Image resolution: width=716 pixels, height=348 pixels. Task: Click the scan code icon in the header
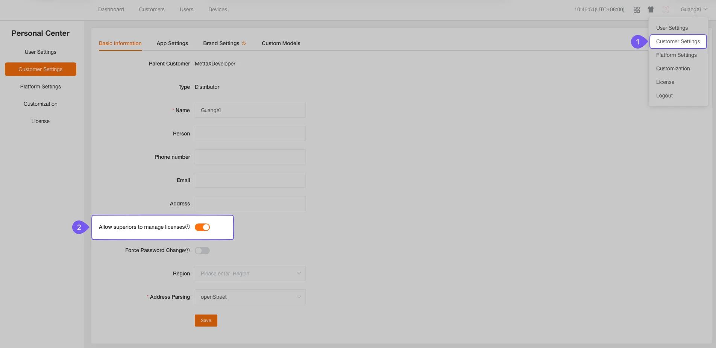click(666, 9)
